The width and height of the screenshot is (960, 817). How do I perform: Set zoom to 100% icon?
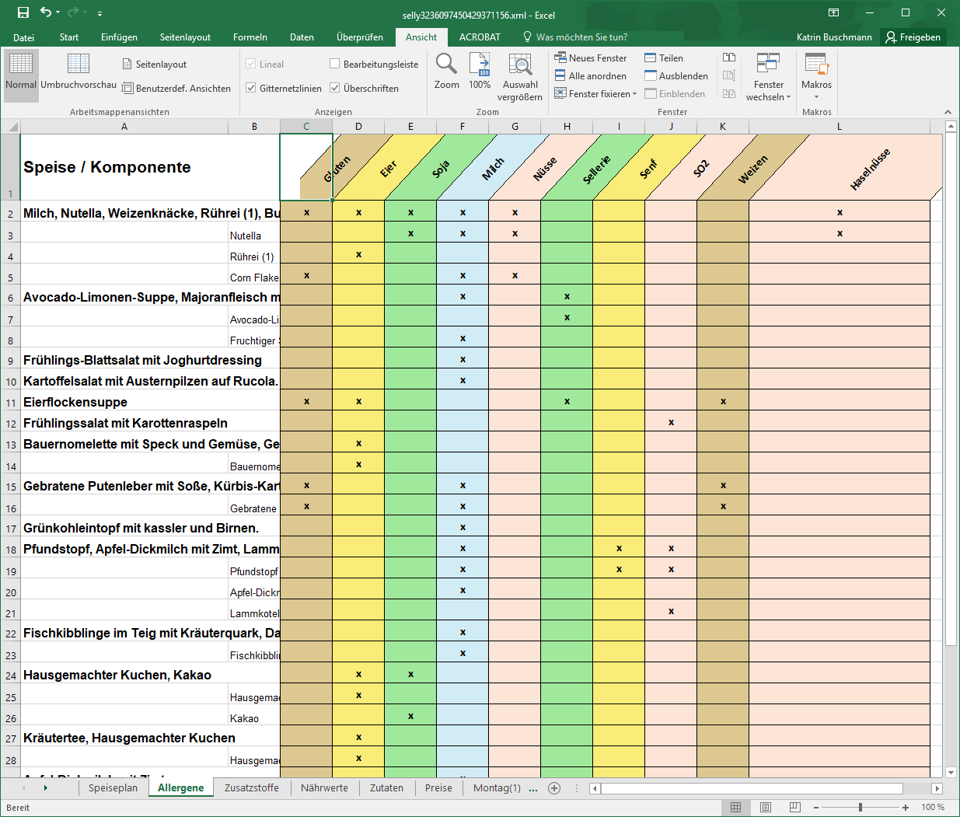click(x=480, y=72)
